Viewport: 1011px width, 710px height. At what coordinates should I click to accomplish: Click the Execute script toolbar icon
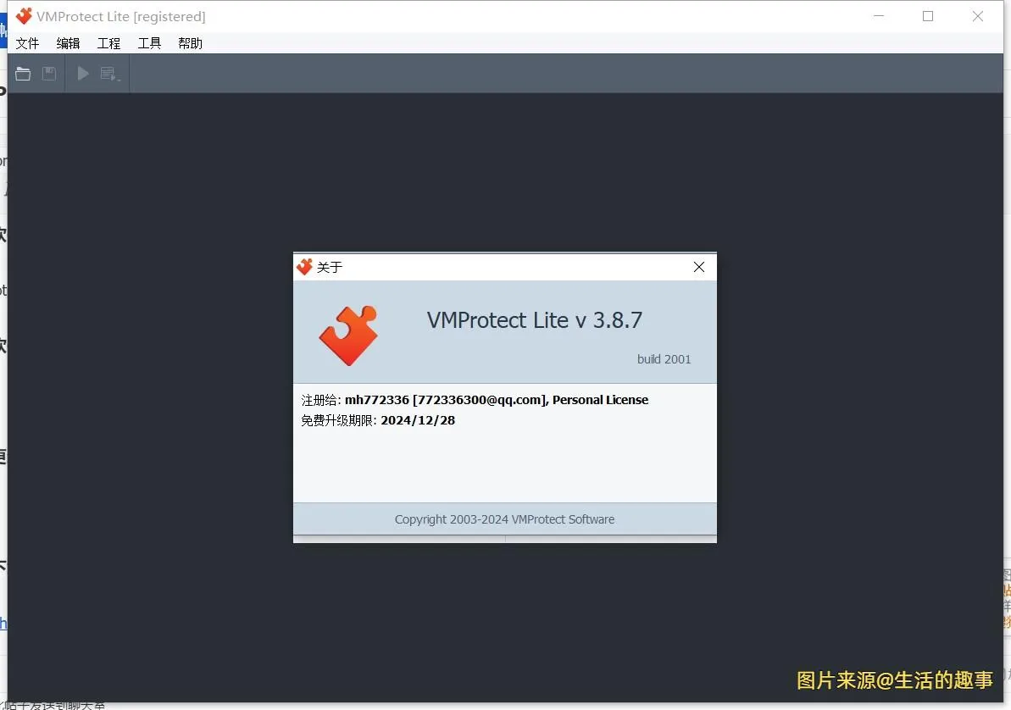(x=108, y=73)
